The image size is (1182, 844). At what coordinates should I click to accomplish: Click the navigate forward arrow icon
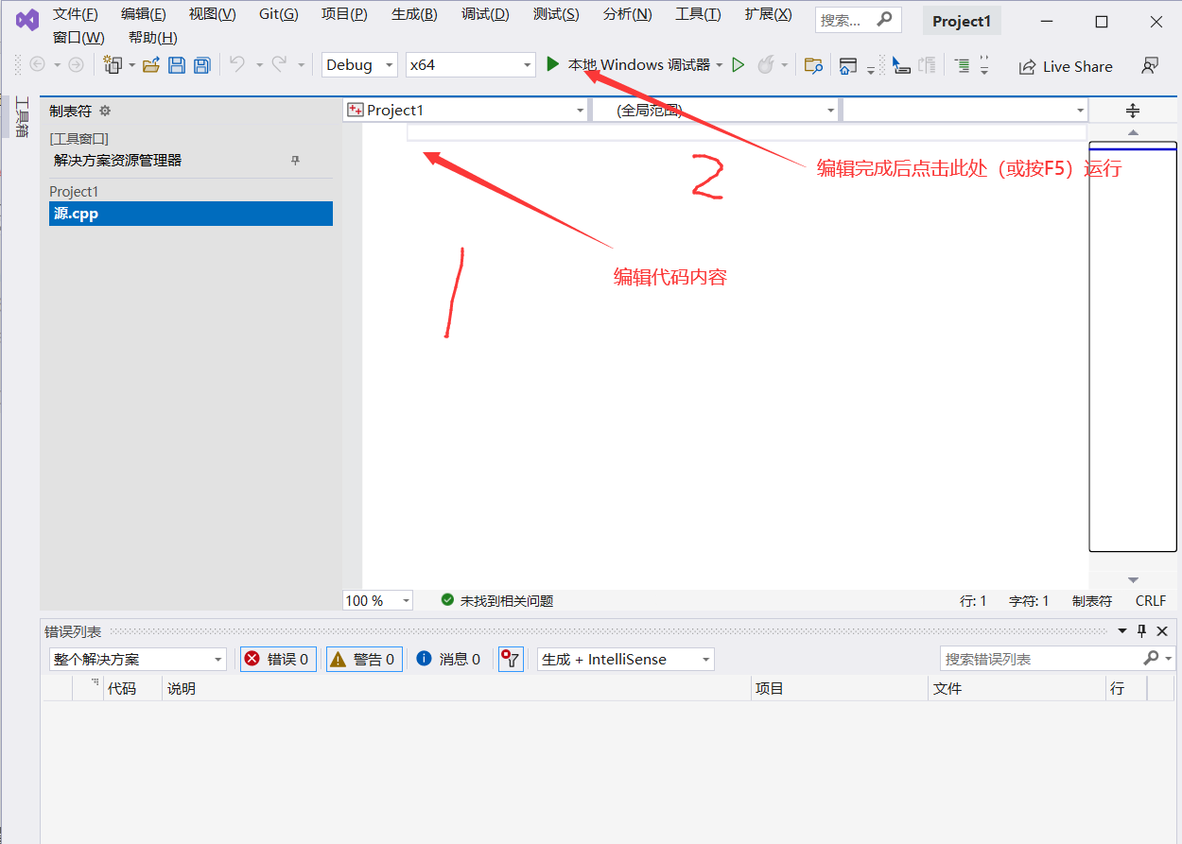point(76,65)
